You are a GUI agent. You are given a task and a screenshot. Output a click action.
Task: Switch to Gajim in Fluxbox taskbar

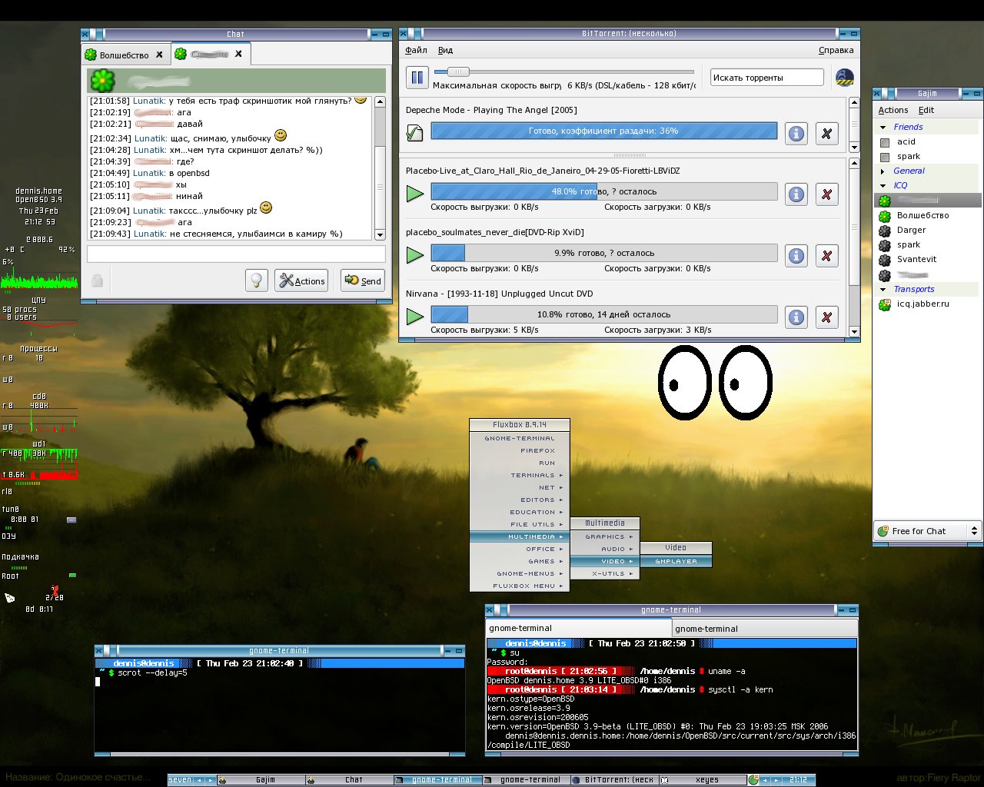pyautogui.click(x=260, y=779)
